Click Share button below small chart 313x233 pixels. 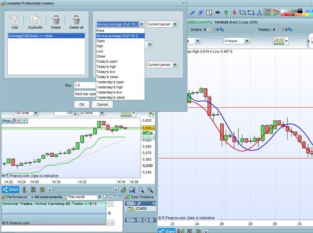[x=10, y=189]
